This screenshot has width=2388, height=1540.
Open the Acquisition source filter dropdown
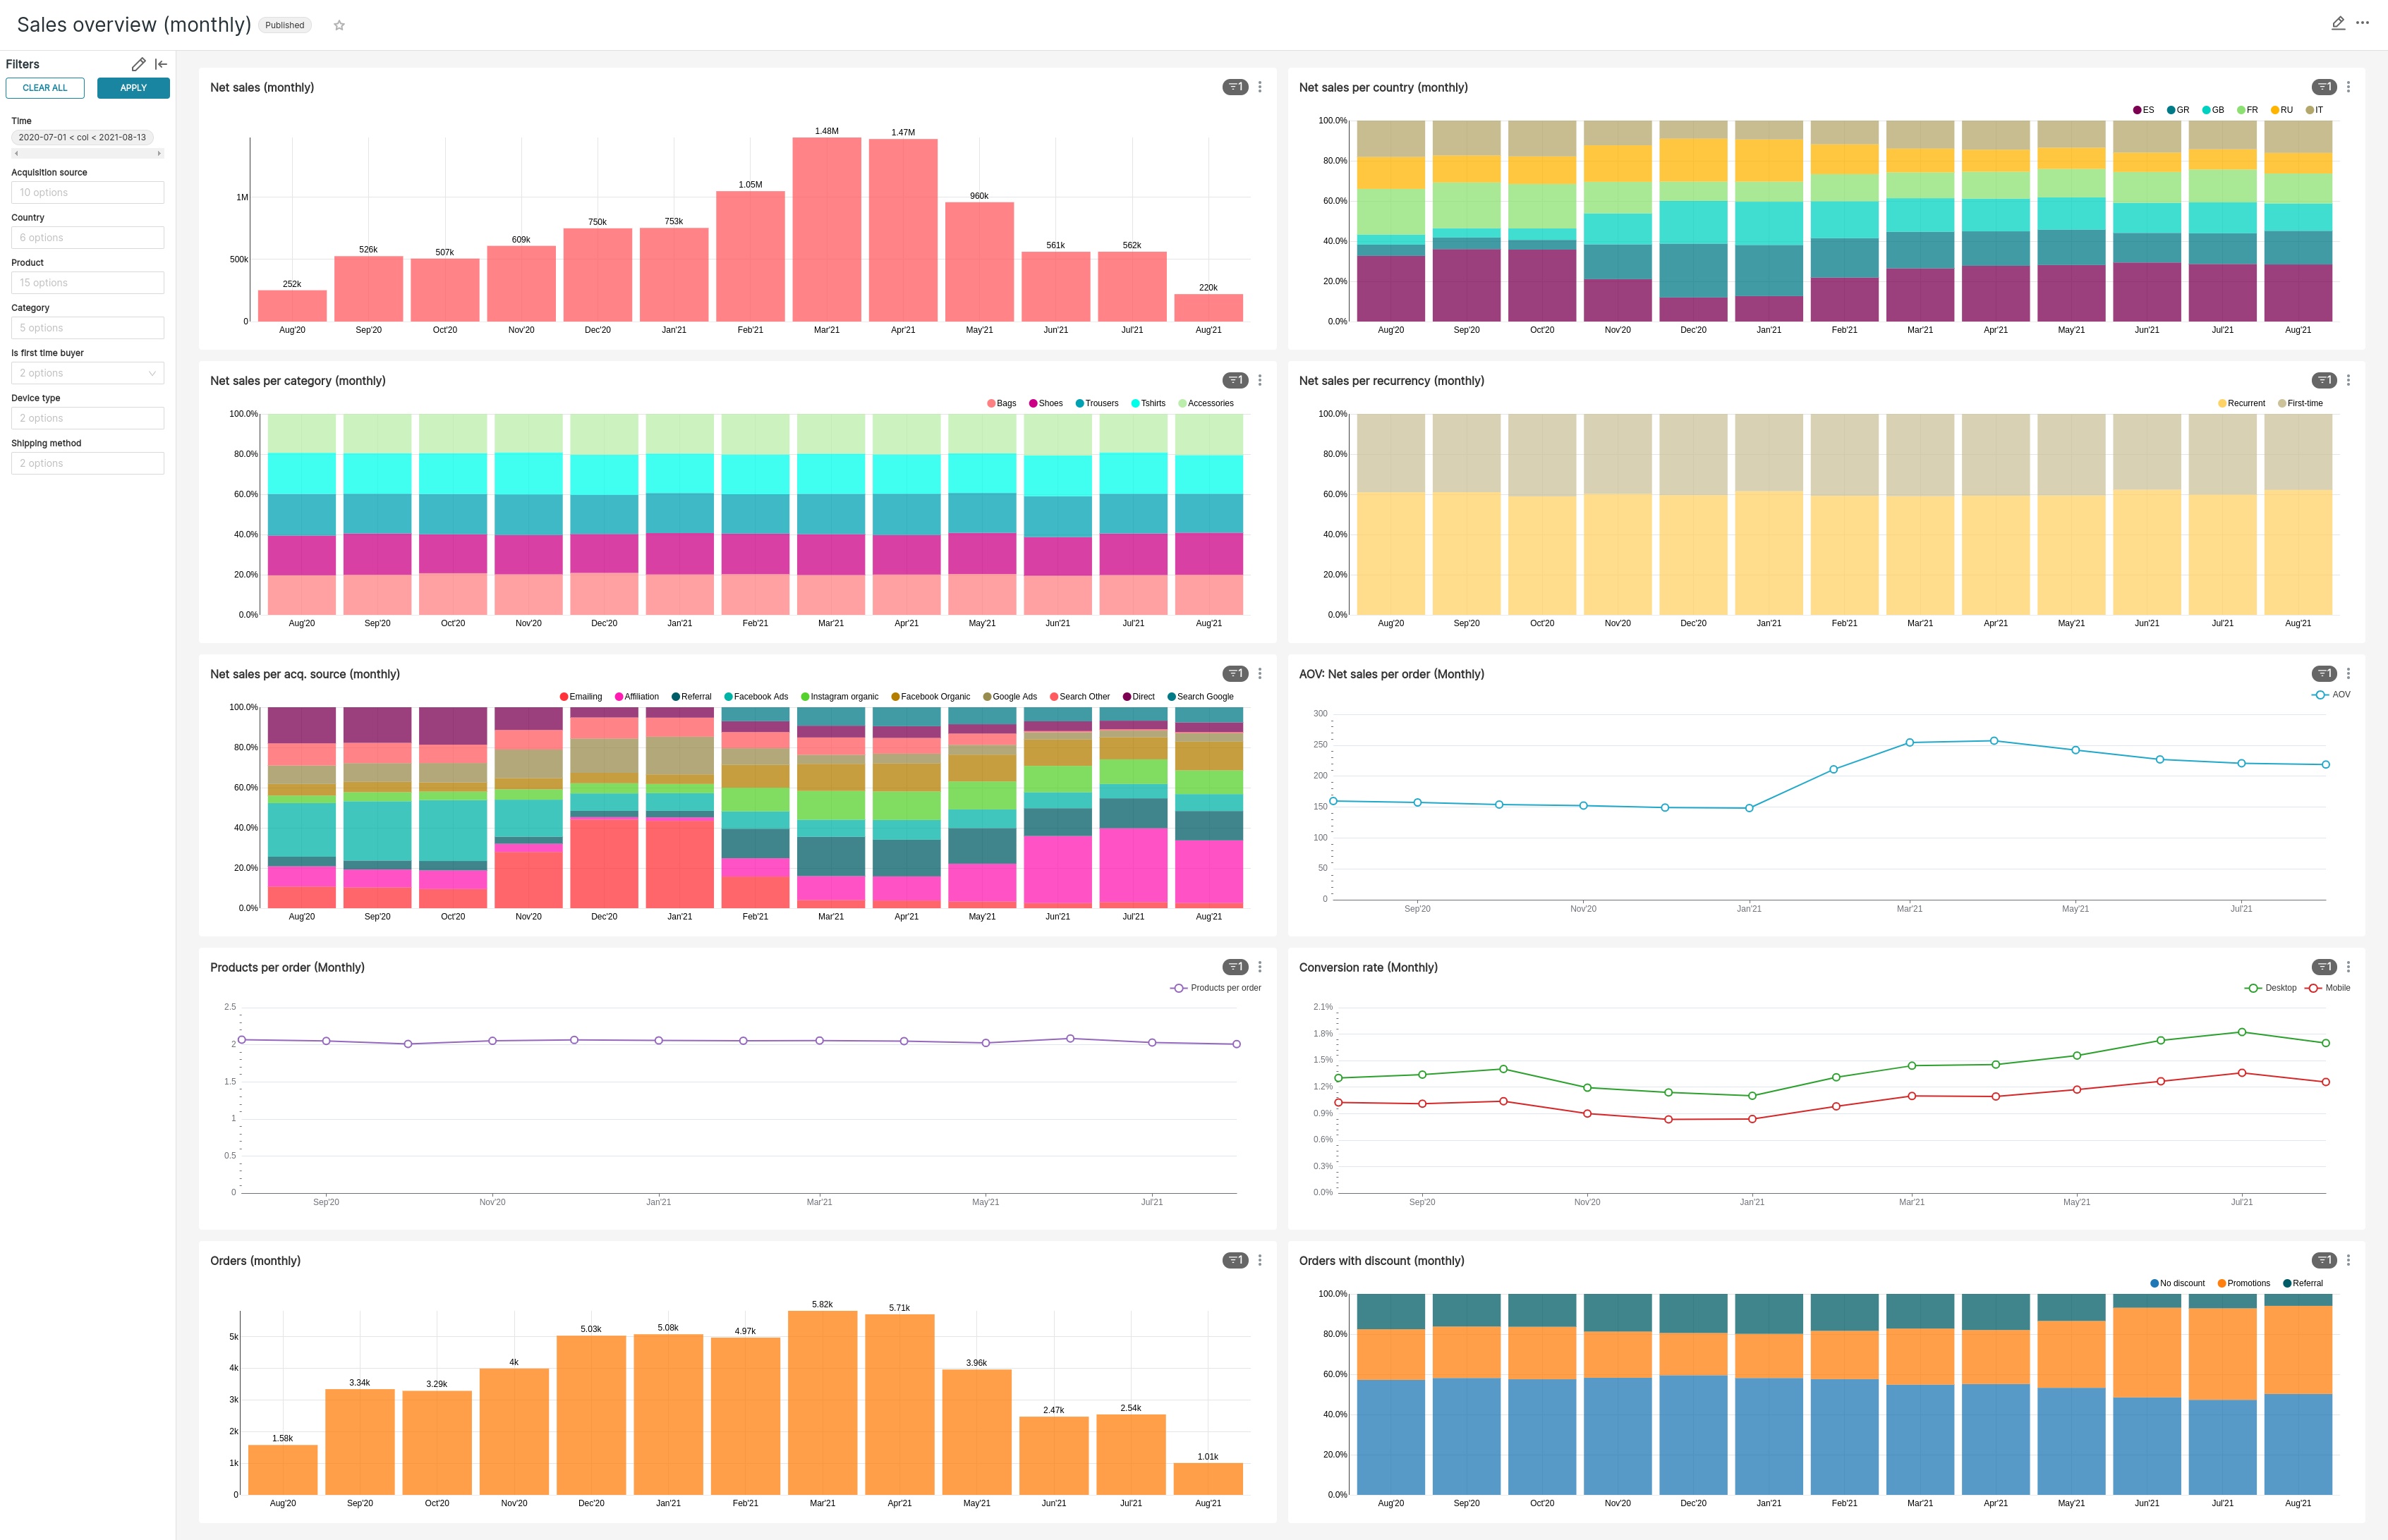tap(87, 193)
